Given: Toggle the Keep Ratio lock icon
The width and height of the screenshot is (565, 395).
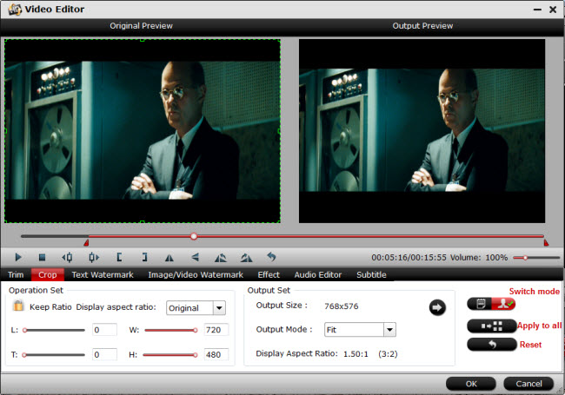Looking at the screenshot, I should click(x=18, y=306).
